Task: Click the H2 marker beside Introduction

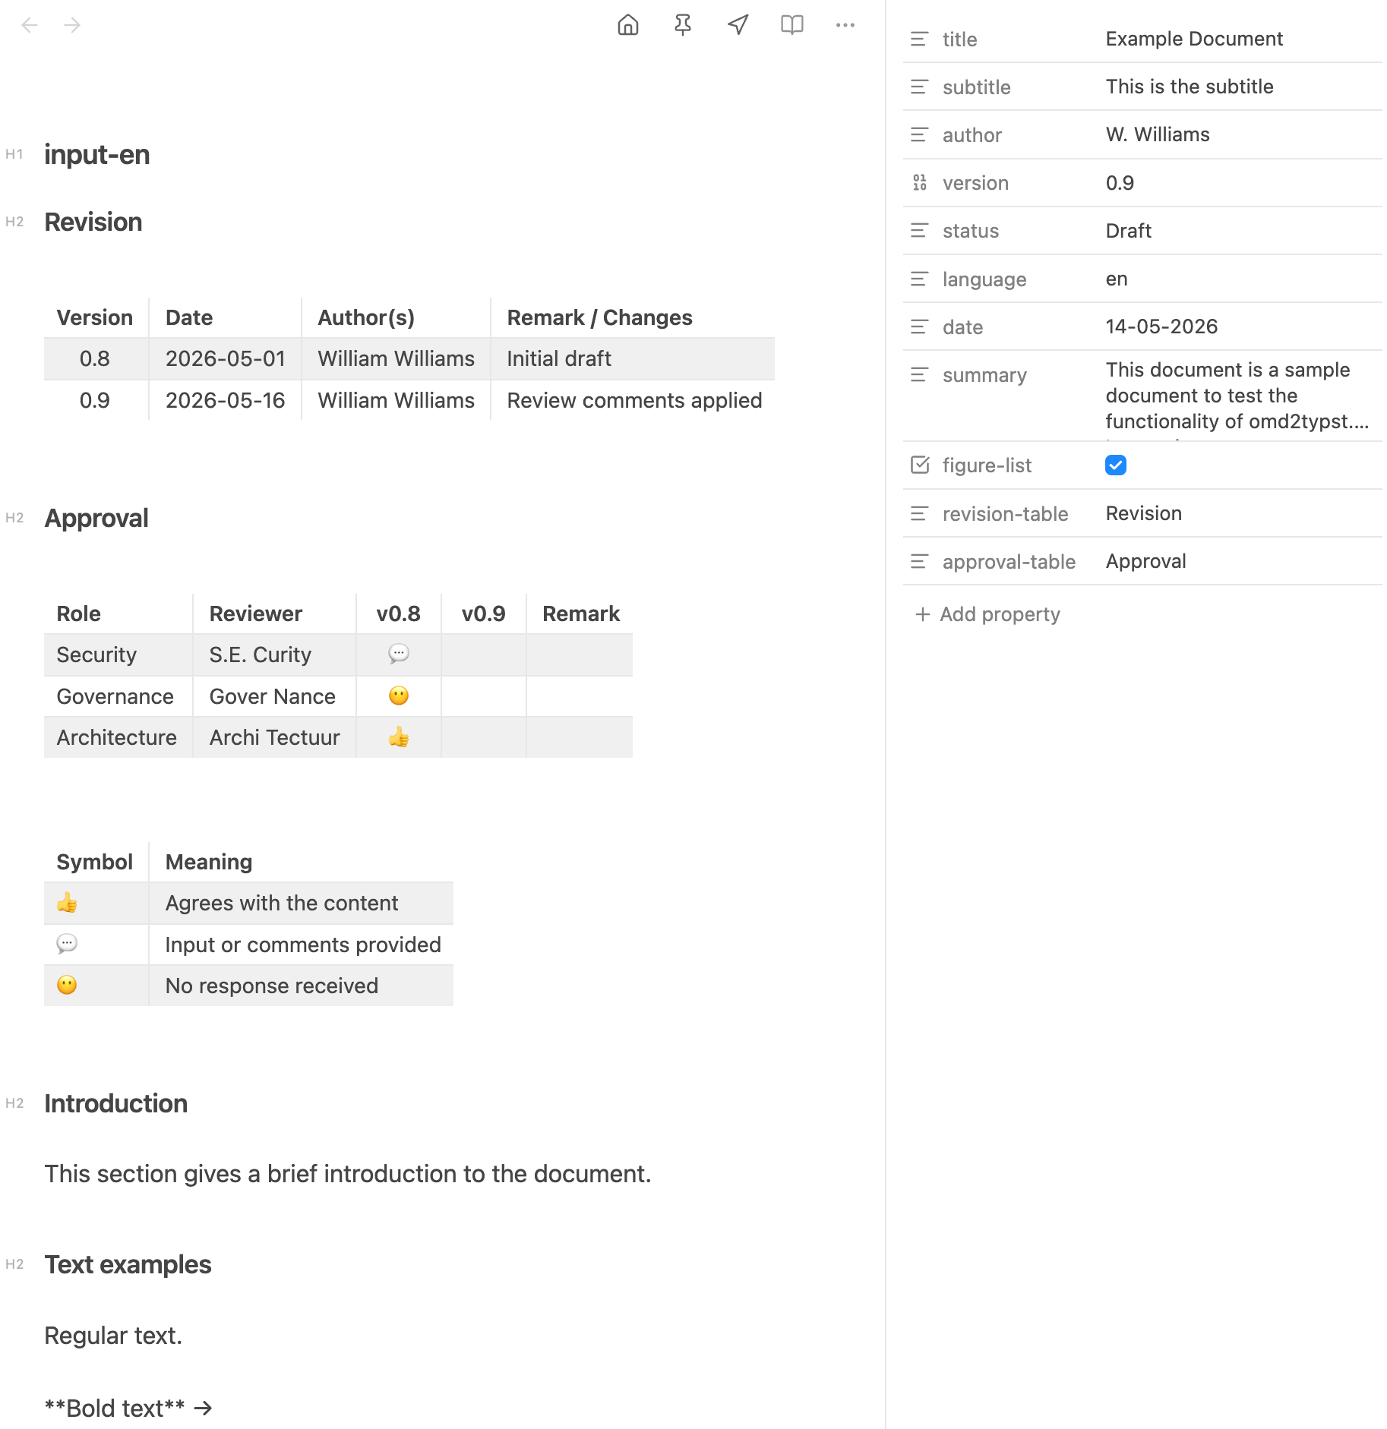Action: [x=14, y=1103]
